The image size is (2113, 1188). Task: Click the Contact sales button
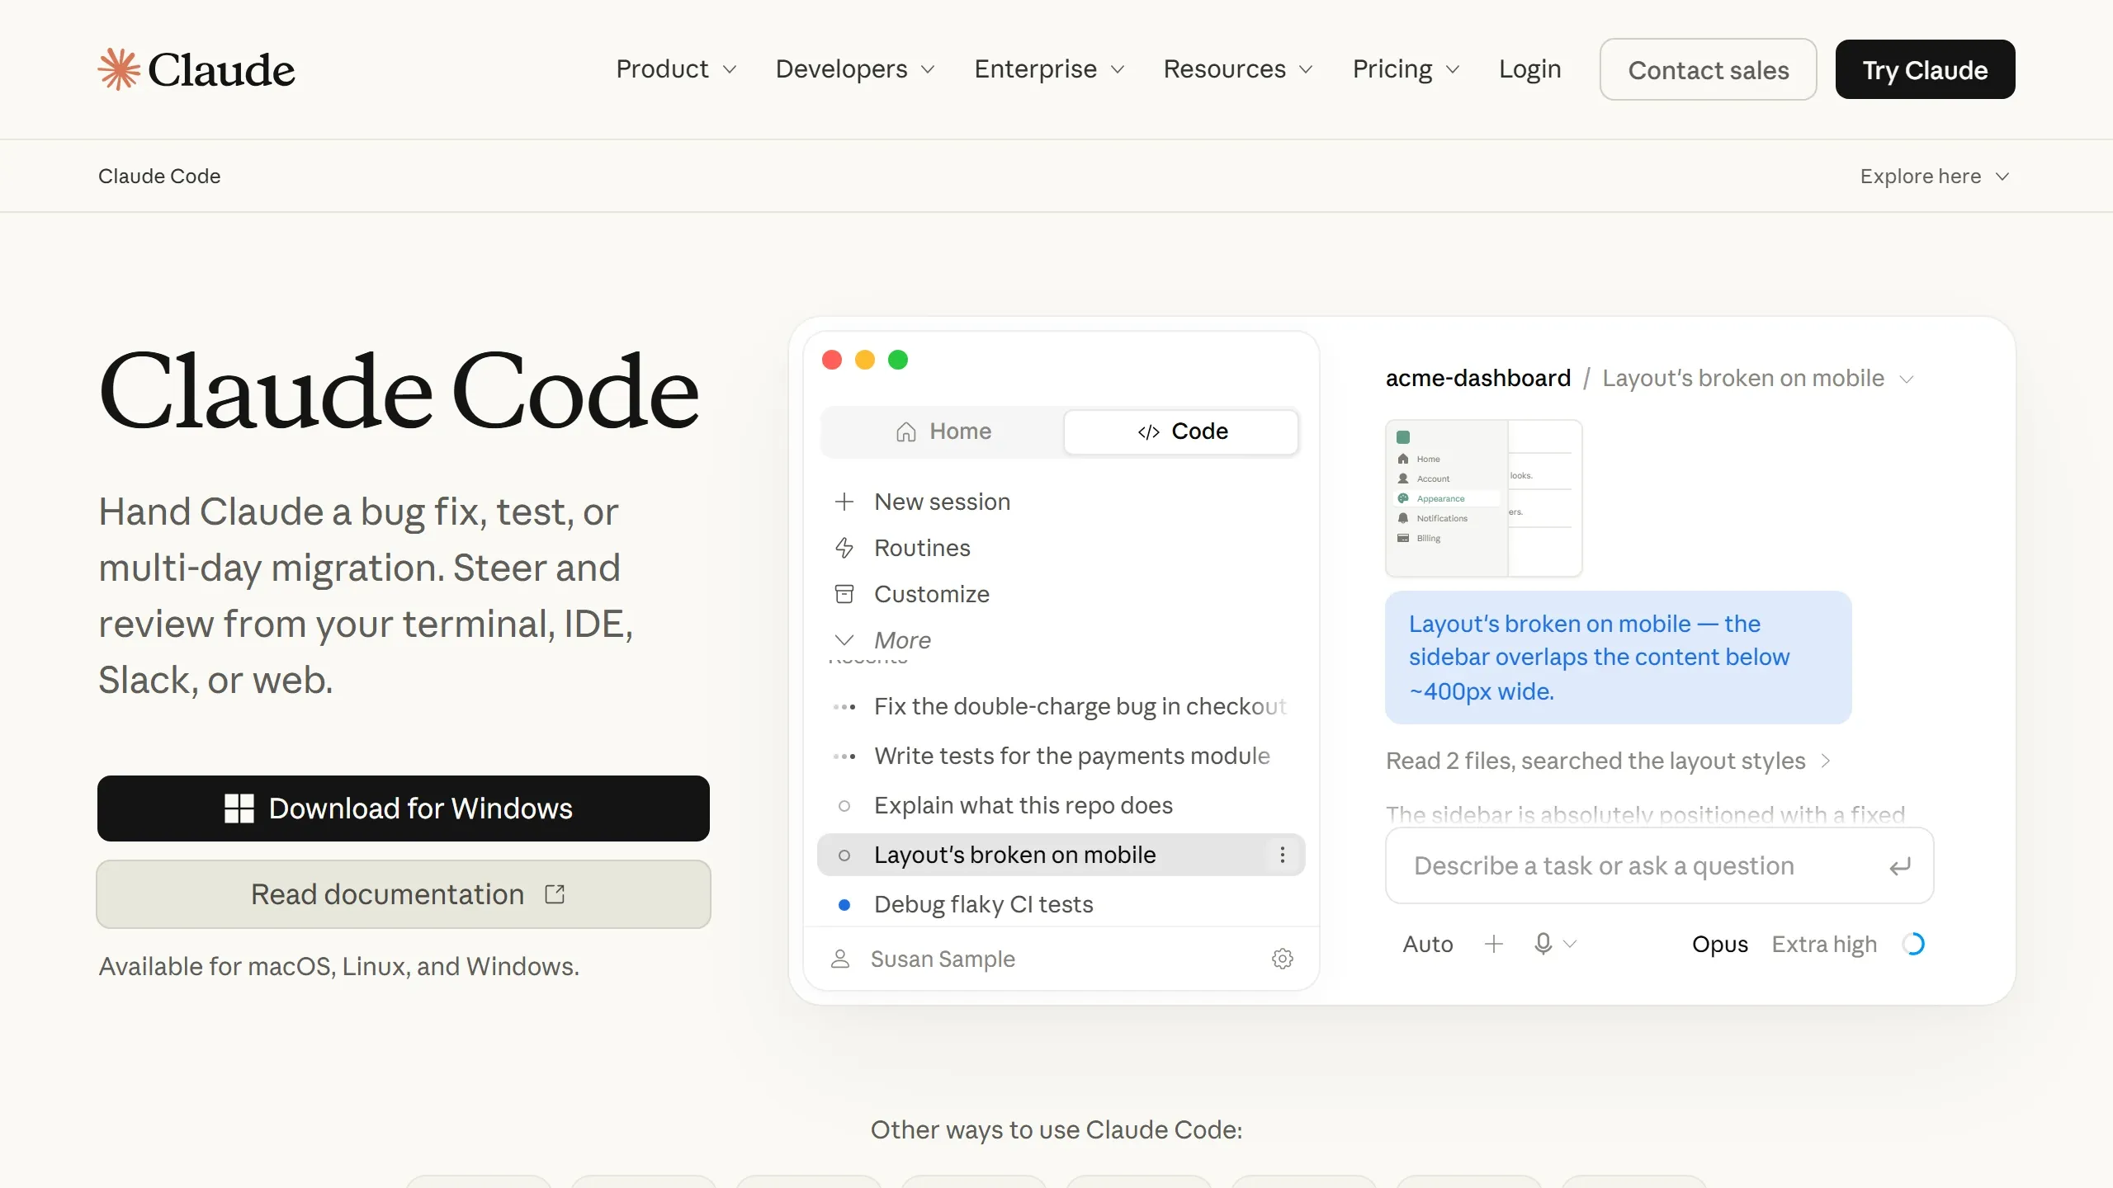click(x=1708, y=69)
